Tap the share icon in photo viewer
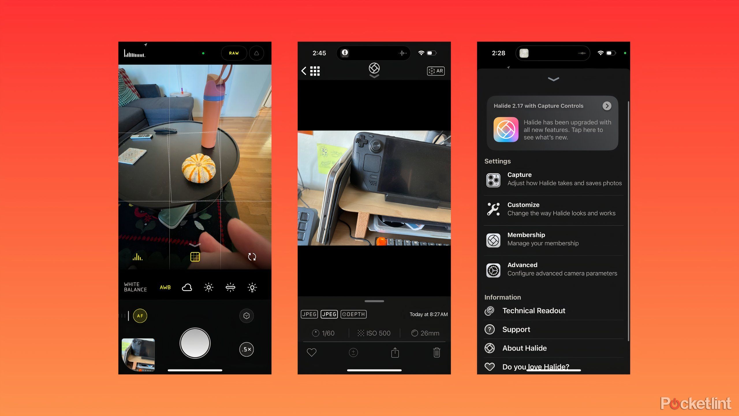This screenshot has height=416, width=739. coord(395,352)
